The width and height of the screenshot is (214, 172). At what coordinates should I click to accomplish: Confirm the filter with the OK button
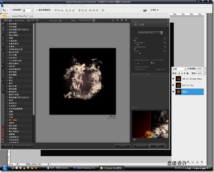157,146
